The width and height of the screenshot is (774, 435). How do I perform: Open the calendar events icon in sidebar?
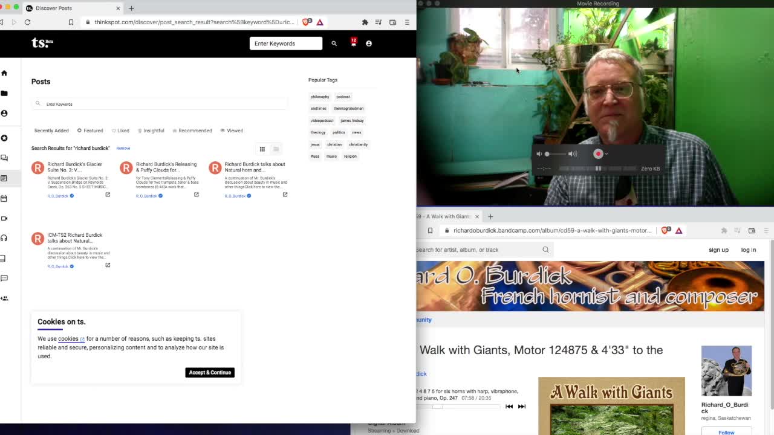point(4,198)
